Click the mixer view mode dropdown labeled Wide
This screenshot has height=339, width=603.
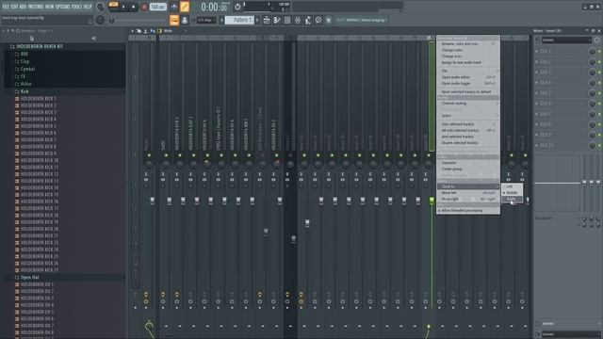point(168,31)
